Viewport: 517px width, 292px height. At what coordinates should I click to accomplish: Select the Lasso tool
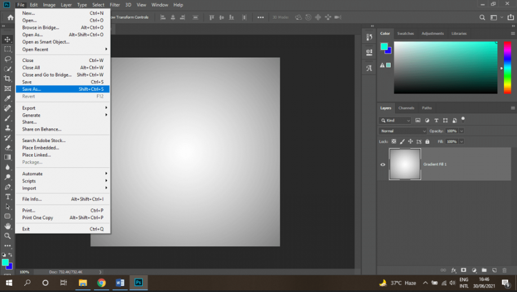coord(7,59)
